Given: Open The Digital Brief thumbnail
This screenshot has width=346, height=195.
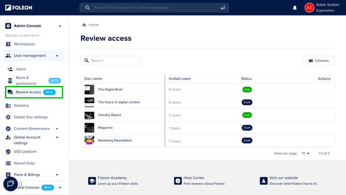Looking at the screenshot, I should (x=89, y=89).
